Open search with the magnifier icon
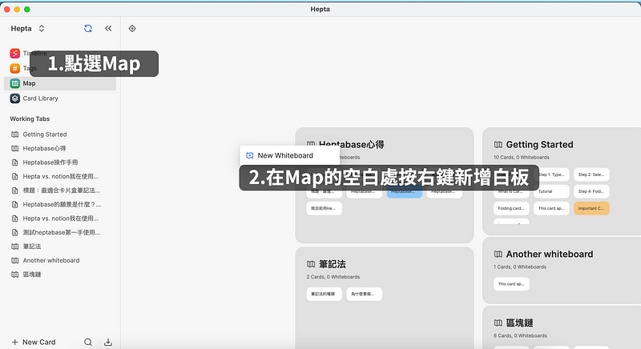Viewport: 641px width, 349px height. 88,342
